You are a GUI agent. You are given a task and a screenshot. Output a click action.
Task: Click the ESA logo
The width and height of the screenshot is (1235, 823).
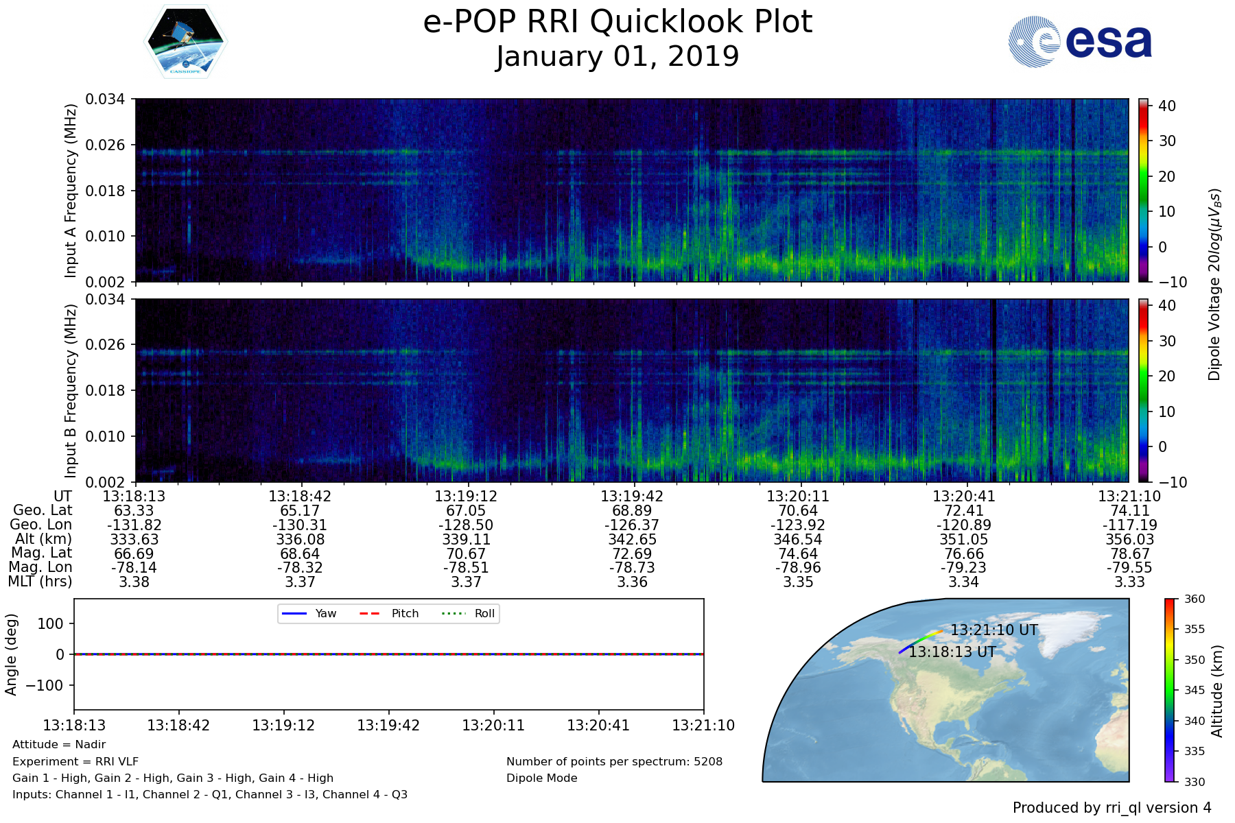coord(1080,42)
